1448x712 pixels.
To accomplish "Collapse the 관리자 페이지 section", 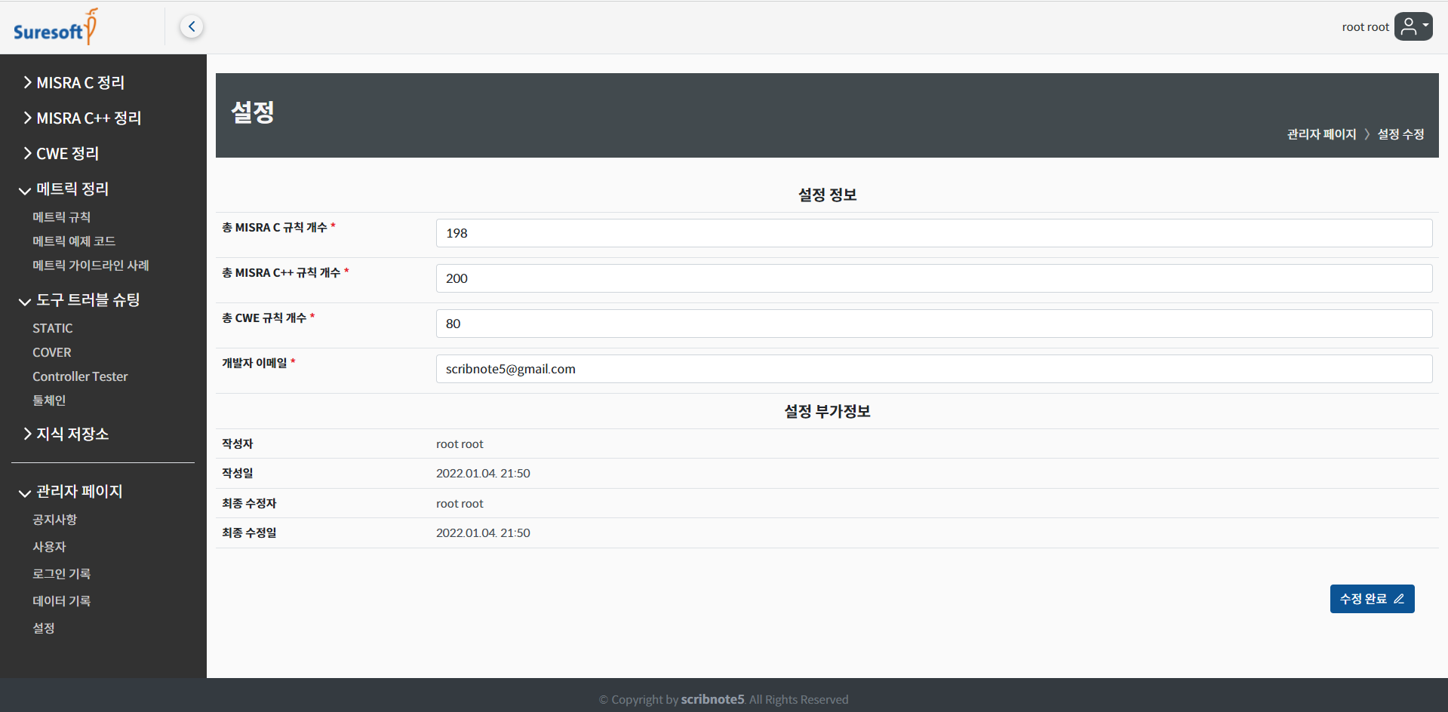I will [72, 492].
